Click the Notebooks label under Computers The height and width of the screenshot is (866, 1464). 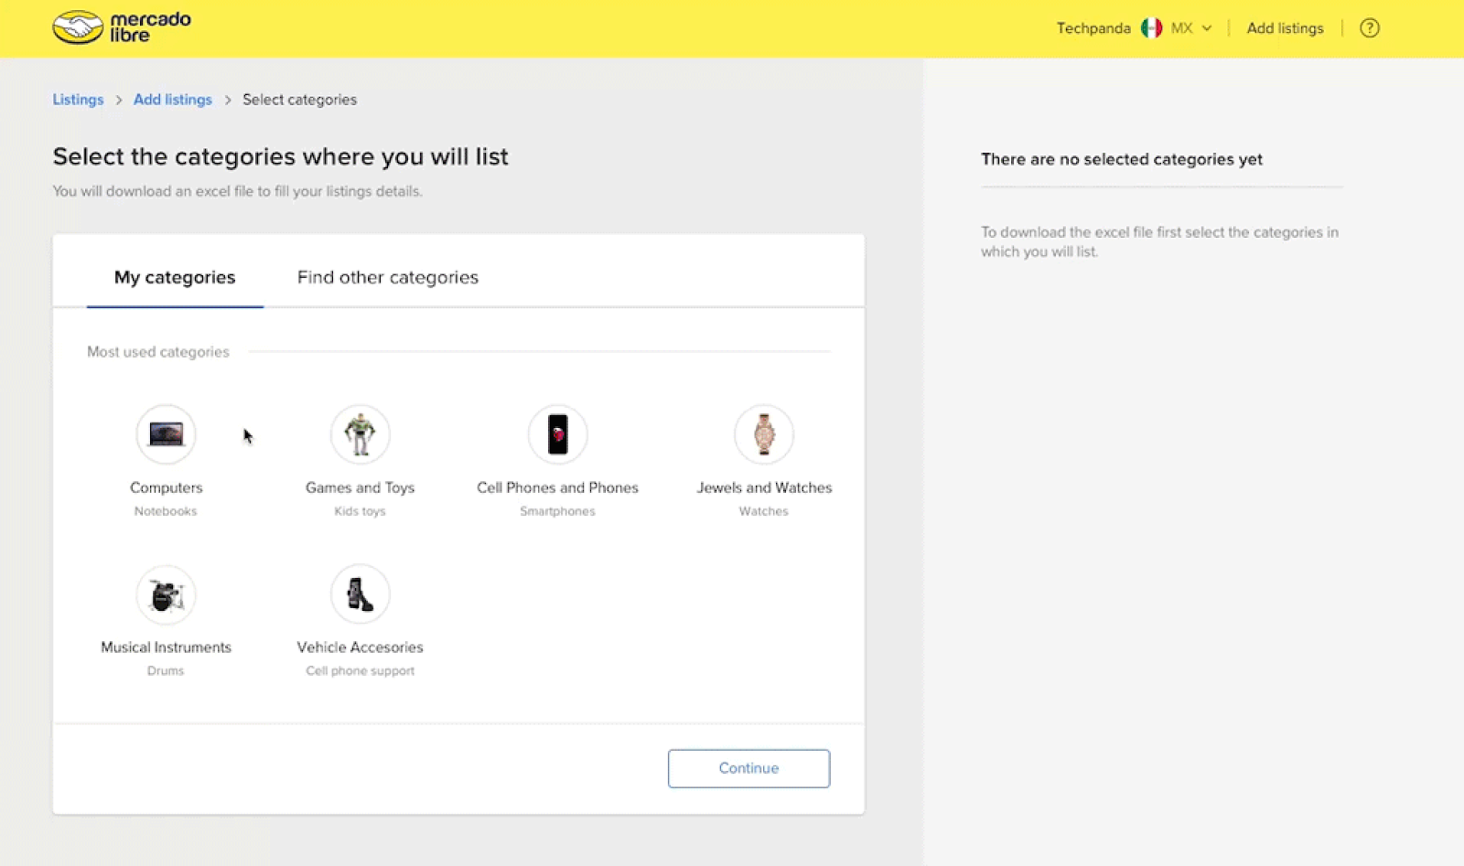[x=166, y=511]
